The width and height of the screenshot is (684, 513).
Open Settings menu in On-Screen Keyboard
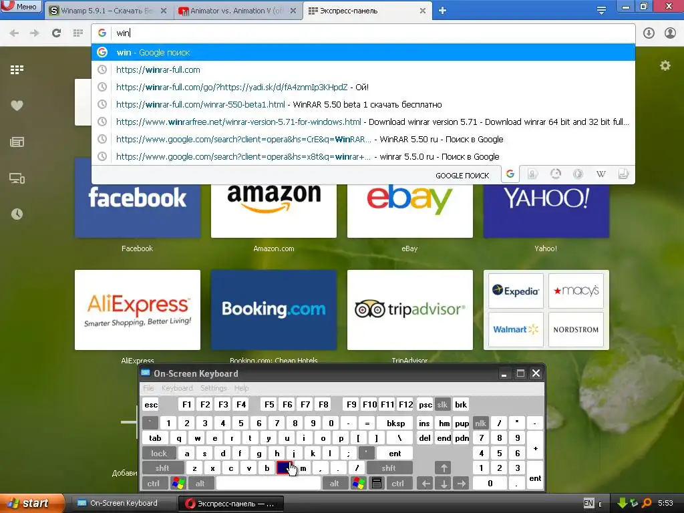(213, 388)
